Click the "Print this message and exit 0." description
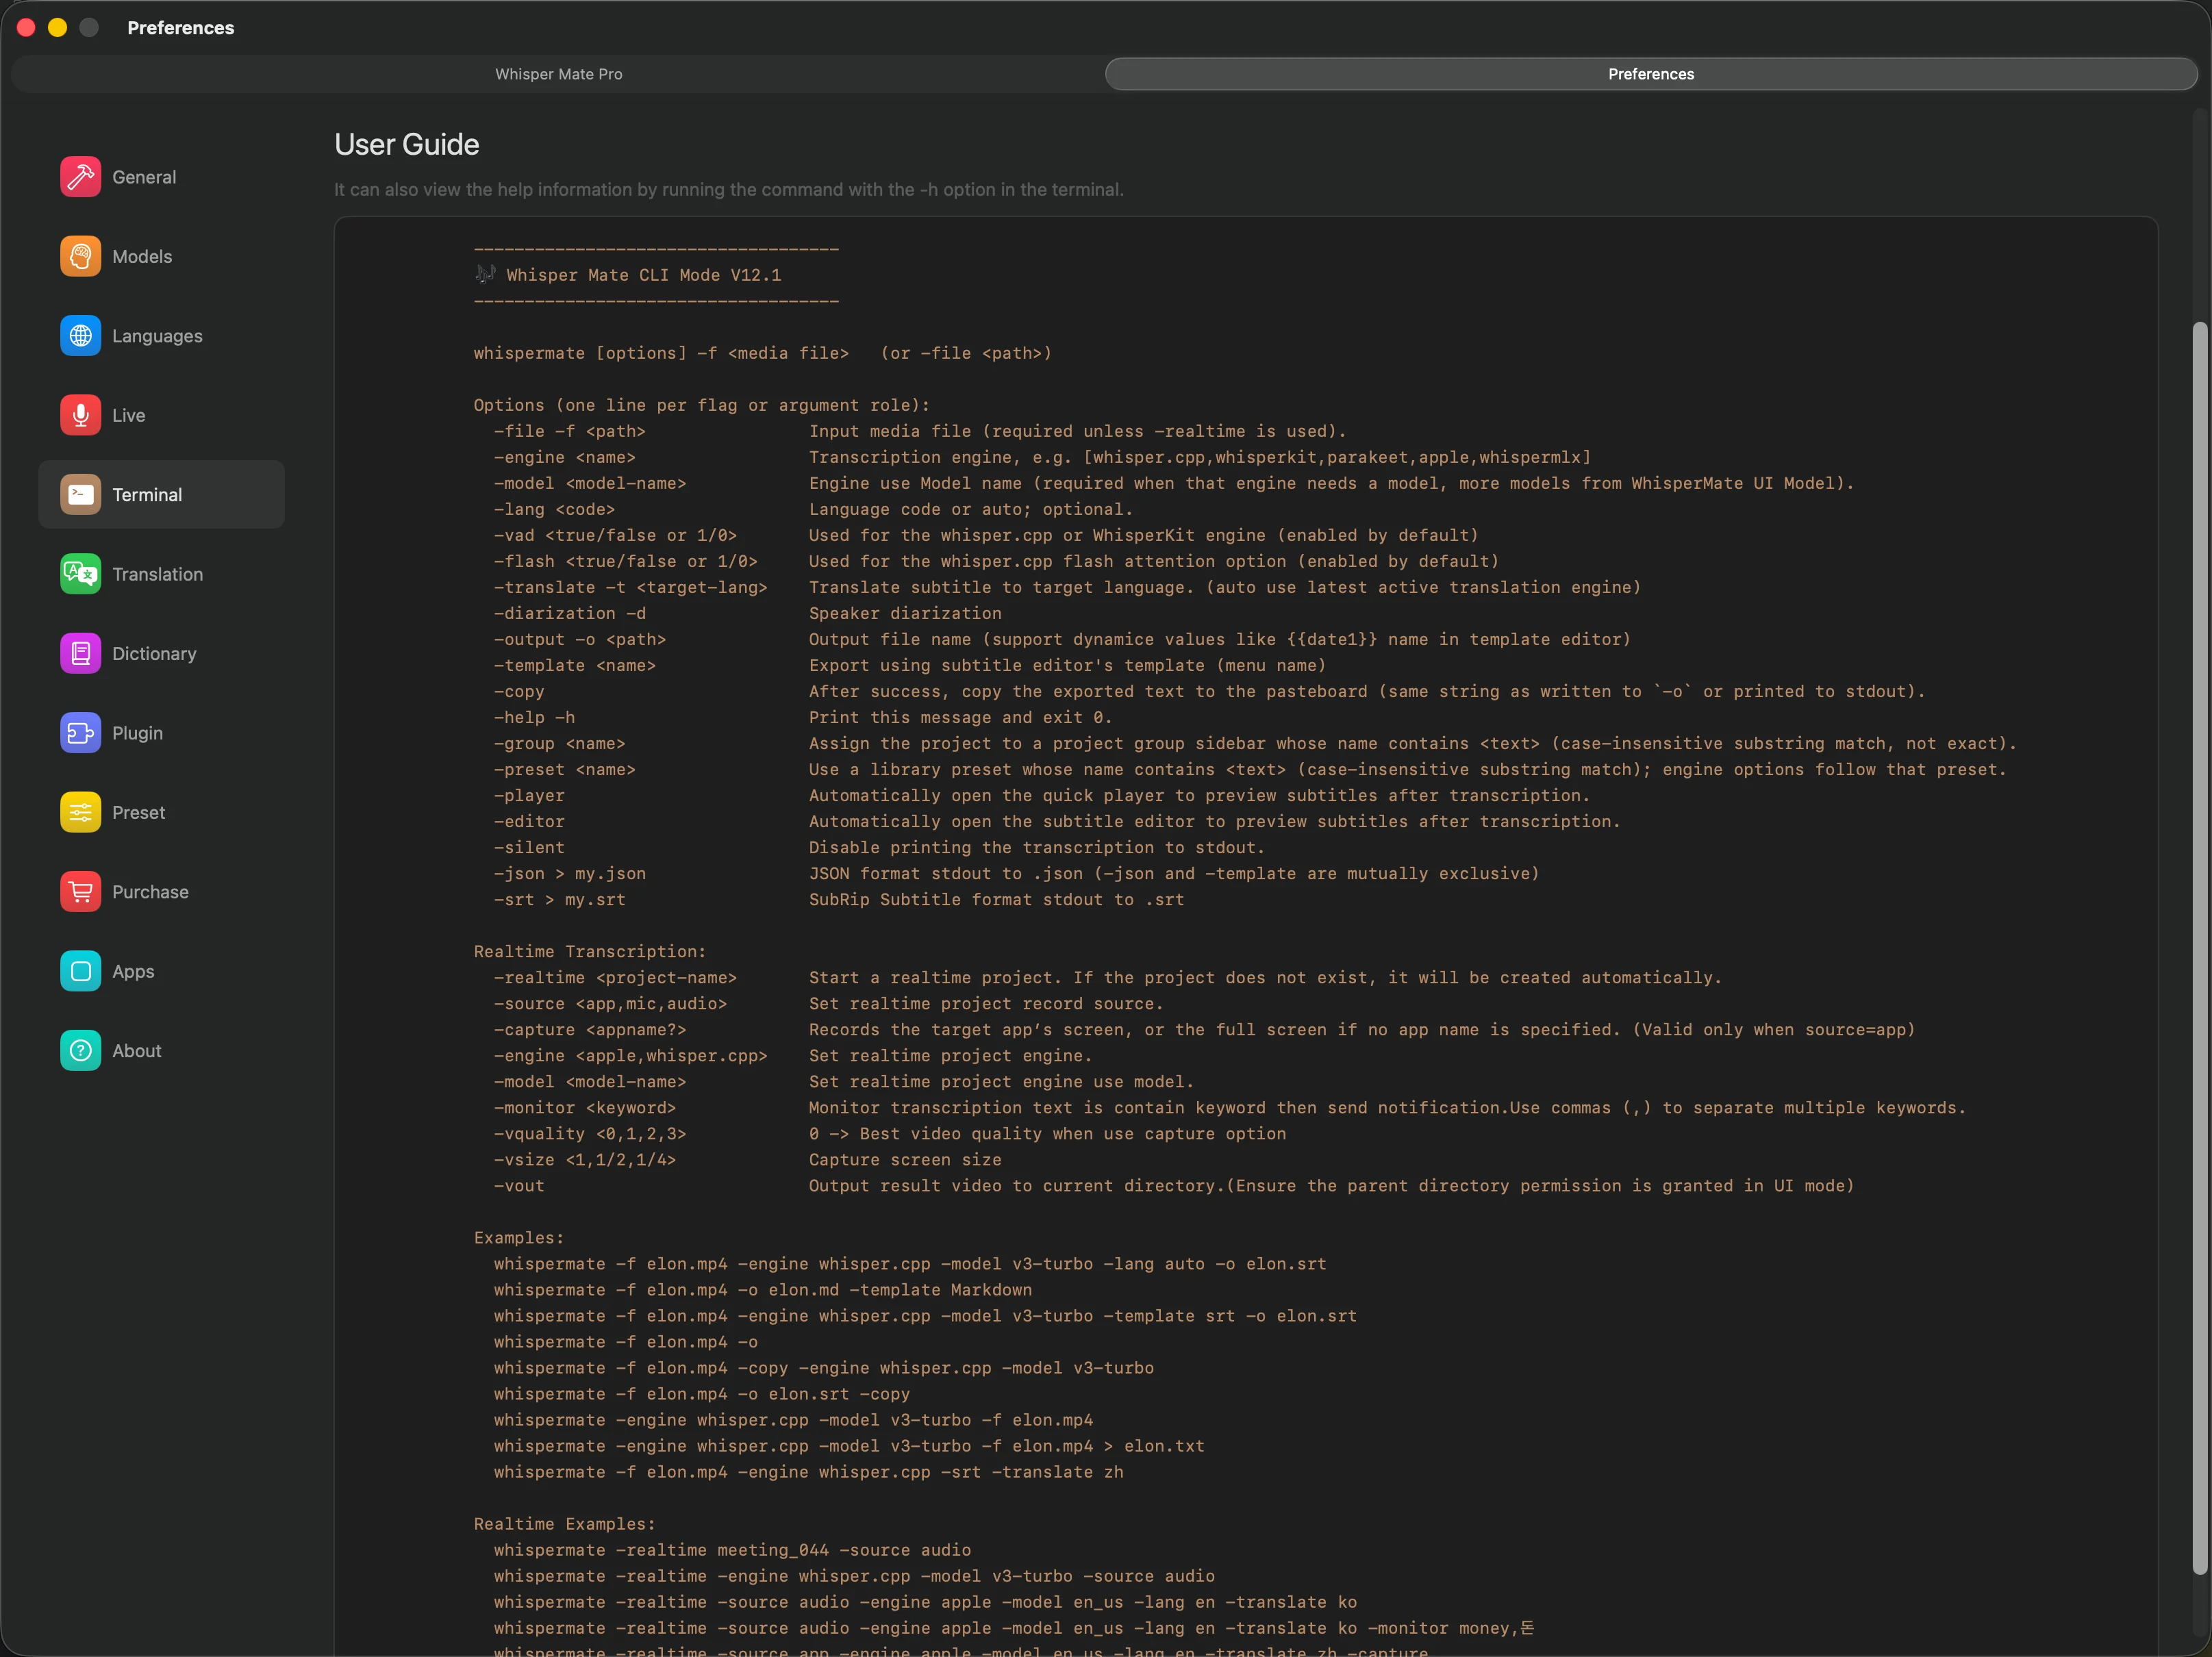Image resolution: width=2212 pixels, height=1657 pixels. (961, 717)
